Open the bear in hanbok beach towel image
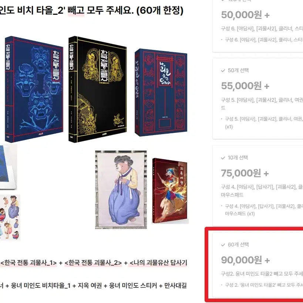This screenshot has height=303, width=303. point(121,189)
